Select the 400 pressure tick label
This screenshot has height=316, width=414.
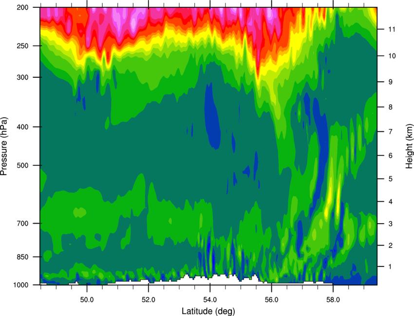tap(22, 127)
